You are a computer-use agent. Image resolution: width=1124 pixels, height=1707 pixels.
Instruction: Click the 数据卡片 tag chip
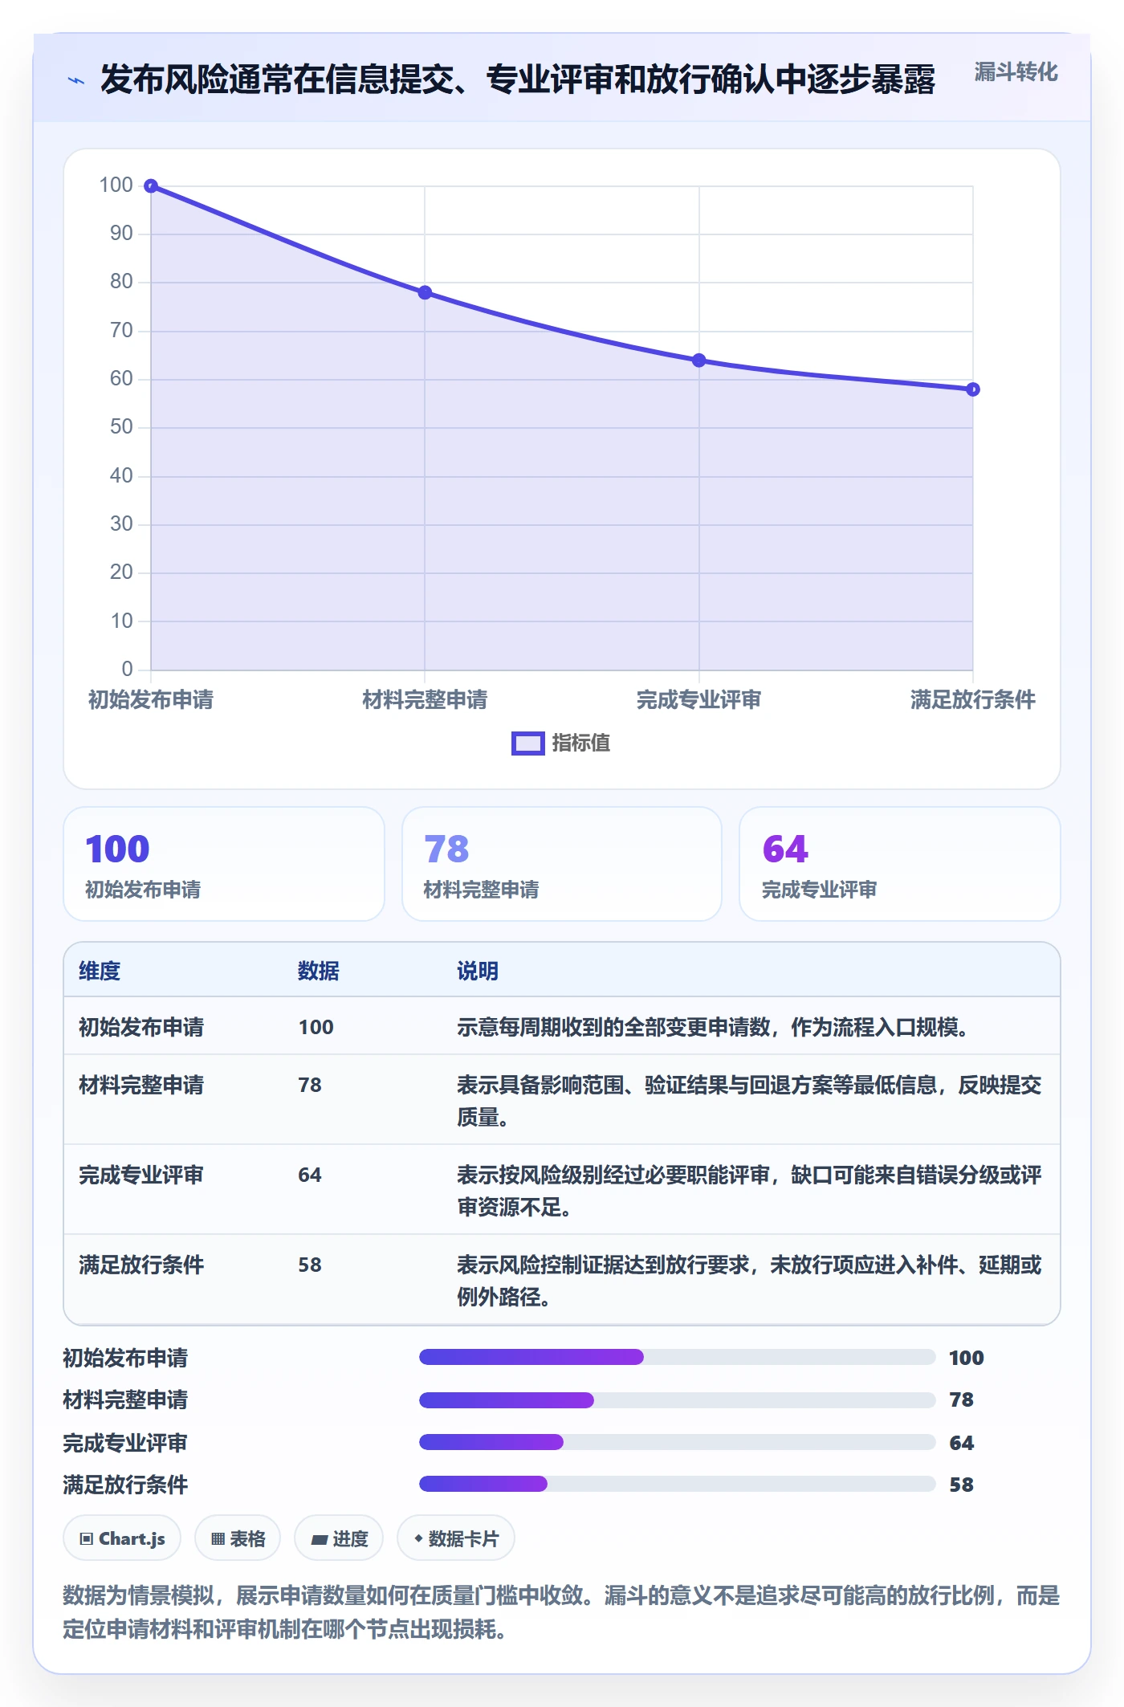pos(456,1538)
